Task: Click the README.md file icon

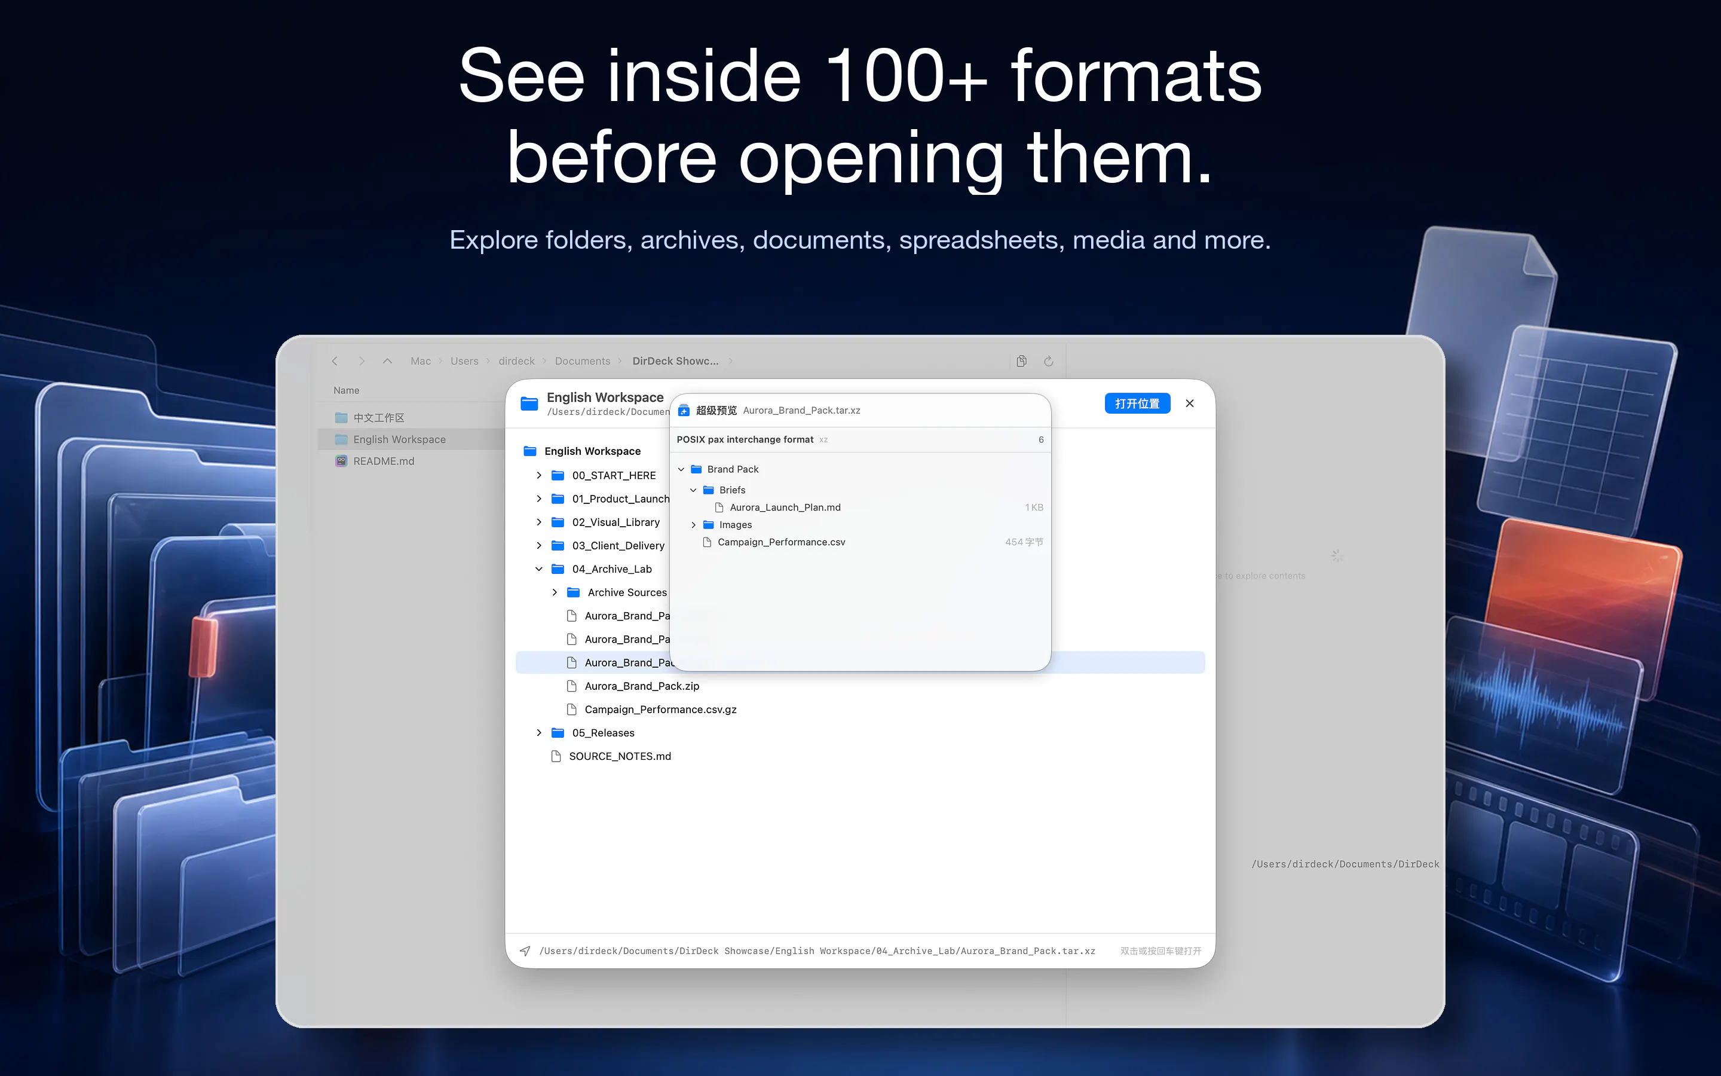Action: tap(341, 461)
